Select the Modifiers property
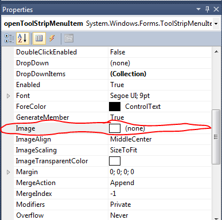The image size is (222, 220). 30,205
